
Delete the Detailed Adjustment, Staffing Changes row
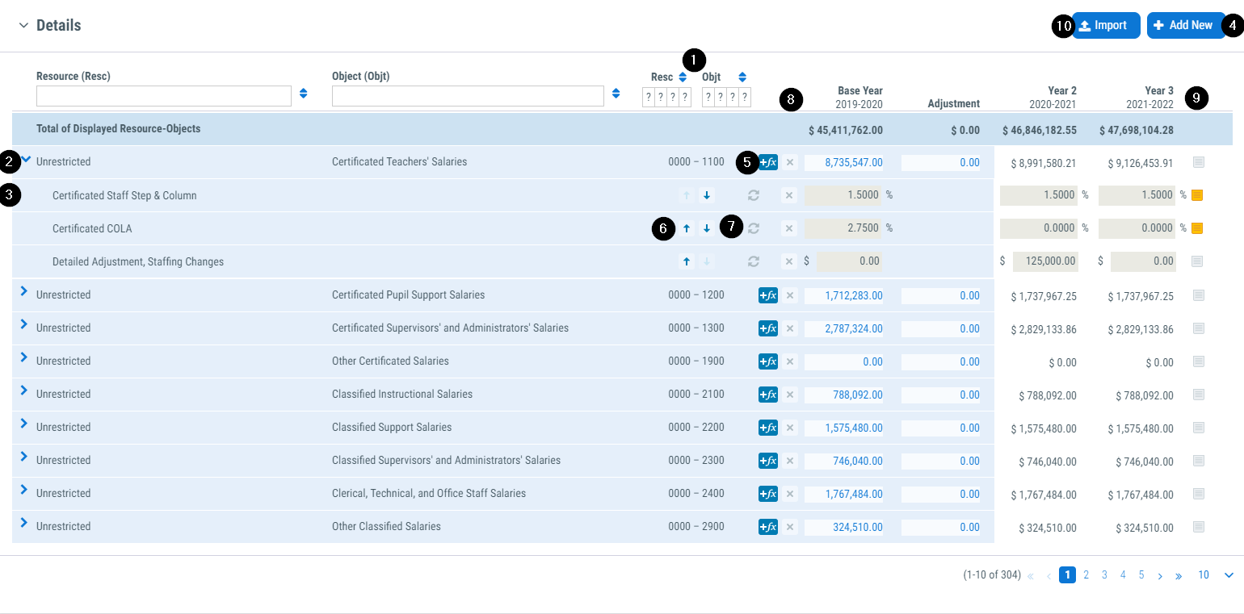[790, 261]
